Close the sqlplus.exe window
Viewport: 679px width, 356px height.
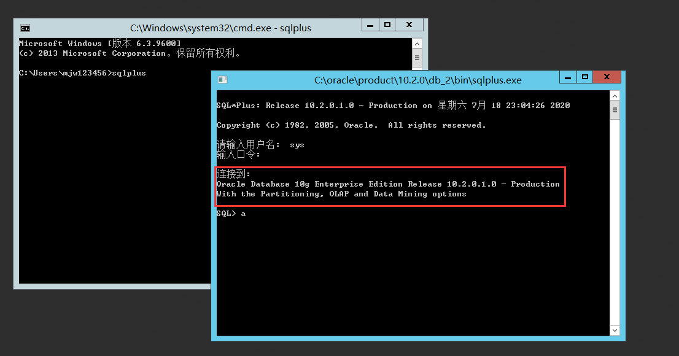(607, 77)
